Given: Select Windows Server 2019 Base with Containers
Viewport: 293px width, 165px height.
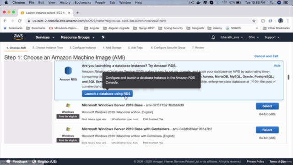Looking at the screenshot, I should (267, 130).
